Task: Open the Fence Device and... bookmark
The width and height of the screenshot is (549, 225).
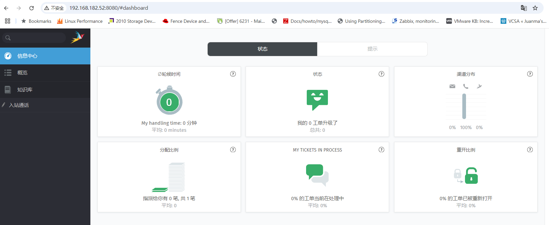Action: 186,21
